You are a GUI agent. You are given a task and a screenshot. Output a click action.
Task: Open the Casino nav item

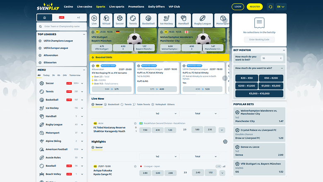[68, 7]
